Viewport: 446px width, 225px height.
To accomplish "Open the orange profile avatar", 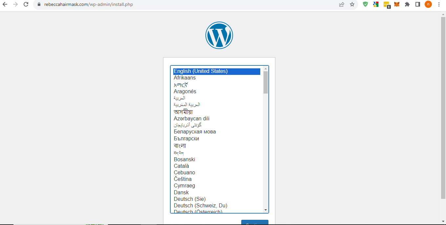I will tap(428, 4).
